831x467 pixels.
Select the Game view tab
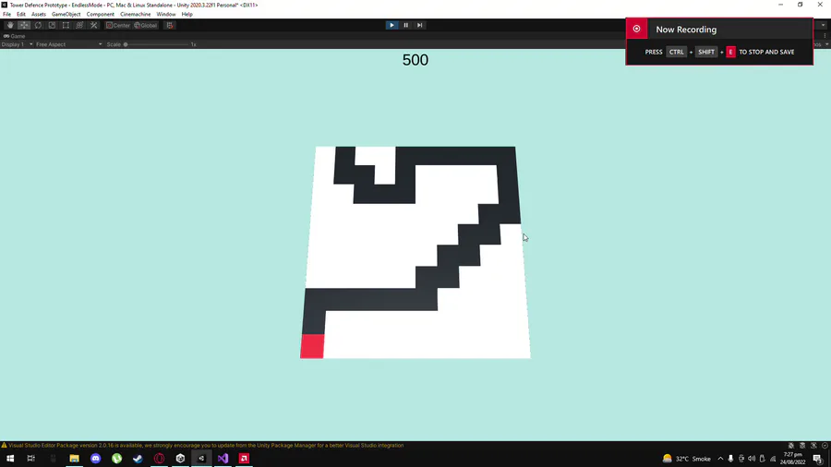click(14, 36)
